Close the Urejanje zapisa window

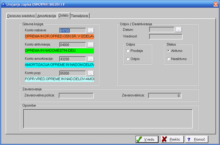pyautogui.click(x=216, y=4)
